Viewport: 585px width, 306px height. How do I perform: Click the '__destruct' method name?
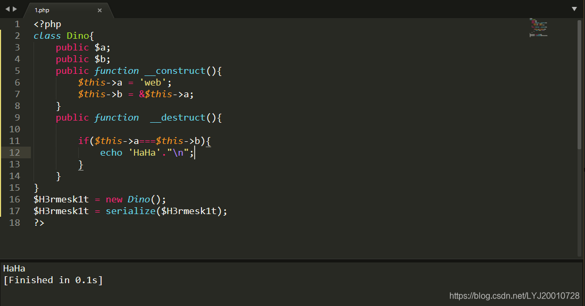point(178,118)
